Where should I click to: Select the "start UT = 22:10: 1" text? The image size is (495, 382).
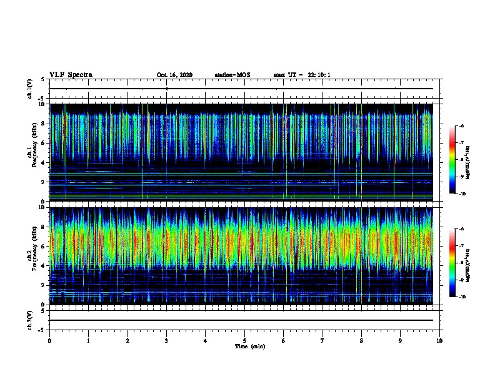pyautogui.click(x=302, y=75)
